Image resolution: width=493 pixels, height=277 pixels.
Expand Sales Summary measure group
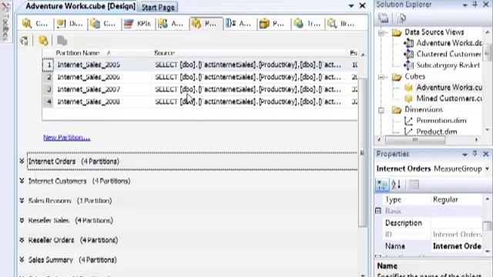pyautogui.click(x=22, y=260)
